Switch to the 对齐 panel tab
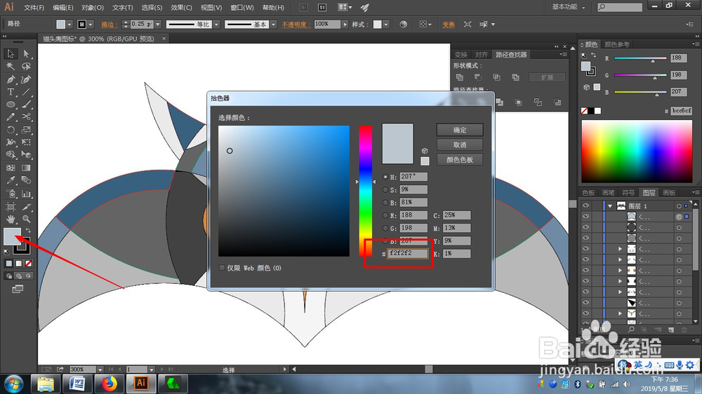Viewport: 702px width, 394px height. tap(482, 55)
